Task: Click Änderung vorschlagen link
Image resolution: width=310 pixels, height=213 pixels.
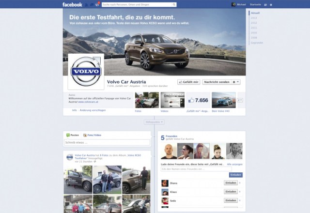Action: [93, 110]
